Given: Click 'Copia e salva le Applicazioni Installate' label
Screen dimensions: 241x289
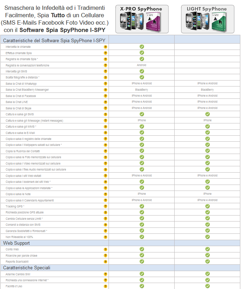Looking at the screenshot, I should point(29,188).
